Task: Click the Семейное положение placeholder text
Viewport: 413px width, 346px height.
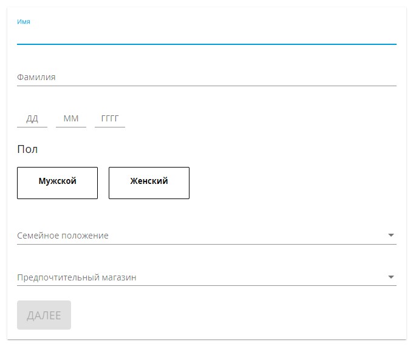Action: pos(63,236)
